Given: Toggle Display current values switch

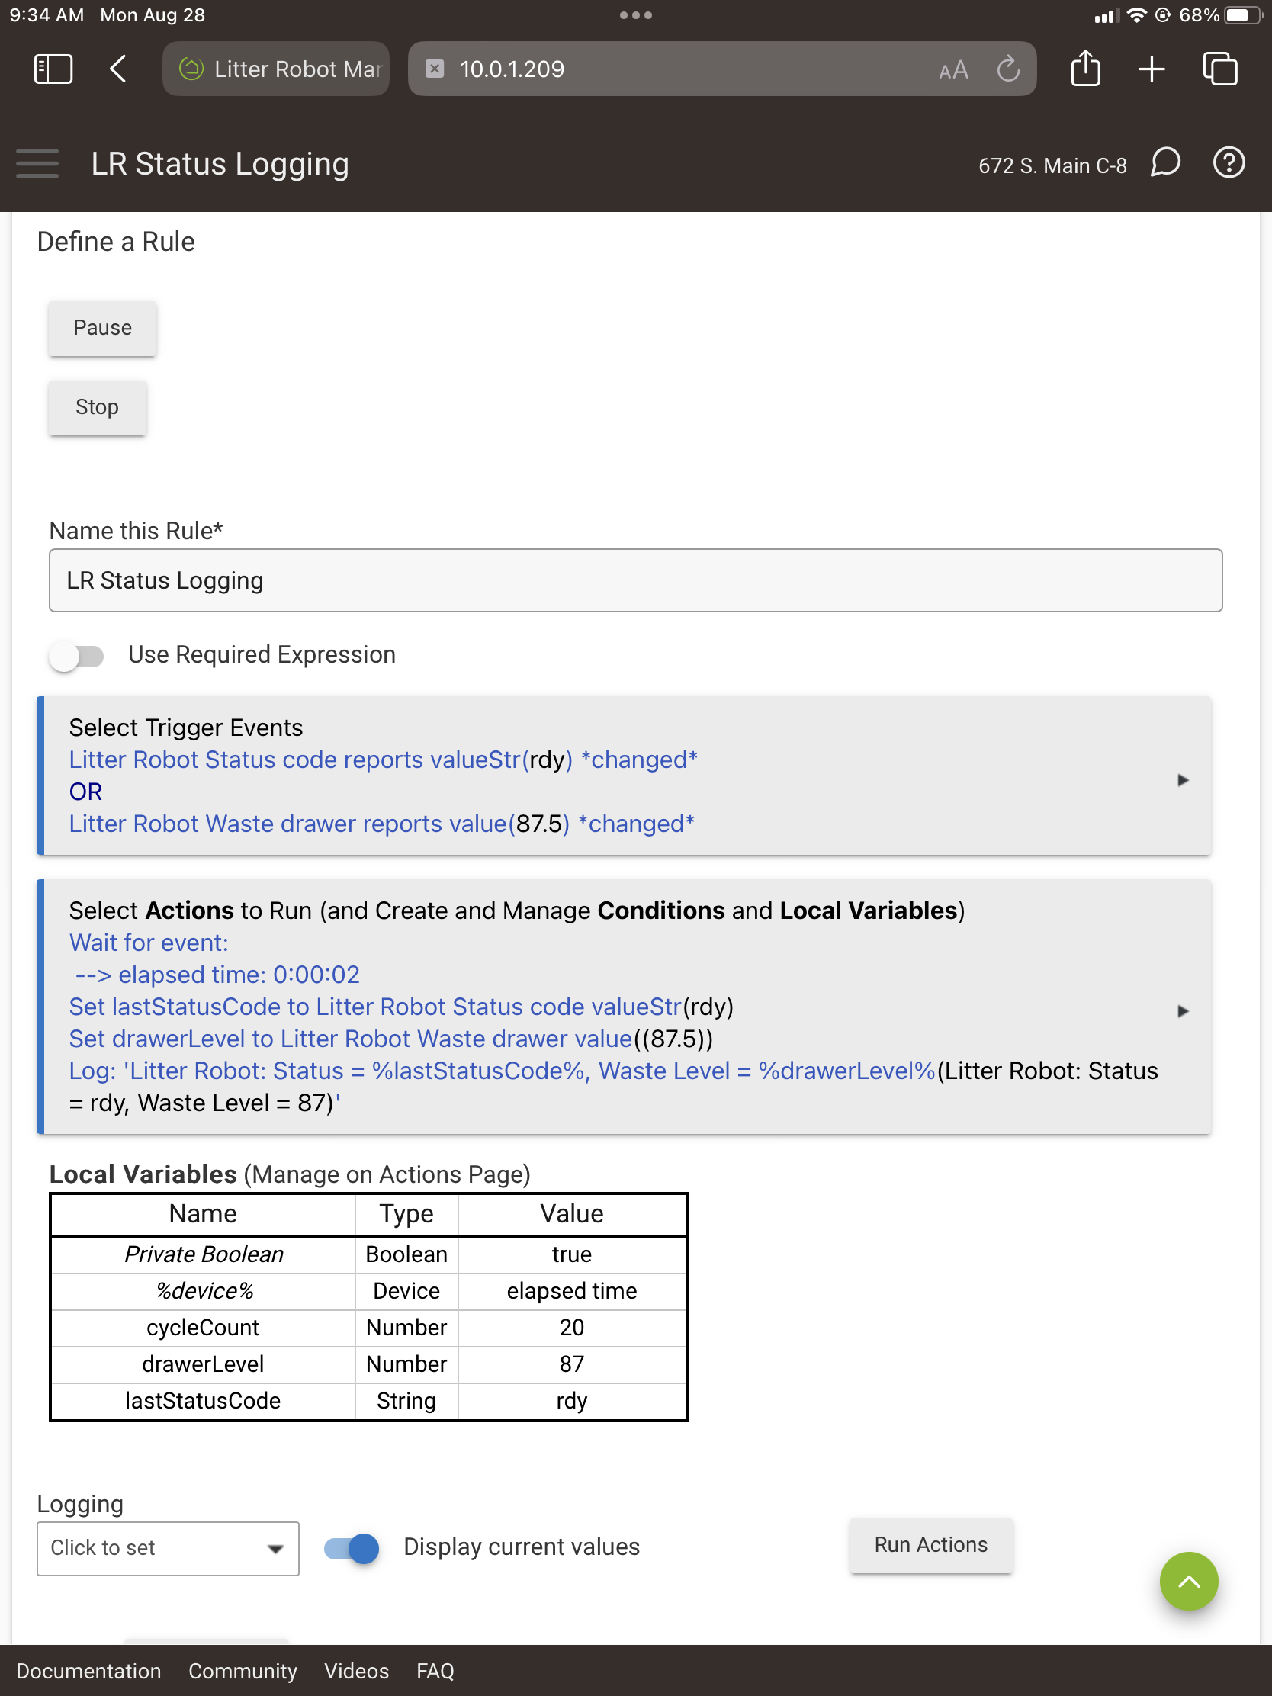Looking at the screenshot, I should click(x=352, y=1548).
